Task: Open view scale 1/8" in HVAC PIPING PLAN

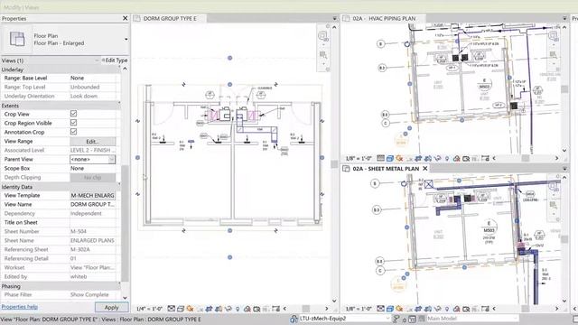Action: (x=359, y=159)
